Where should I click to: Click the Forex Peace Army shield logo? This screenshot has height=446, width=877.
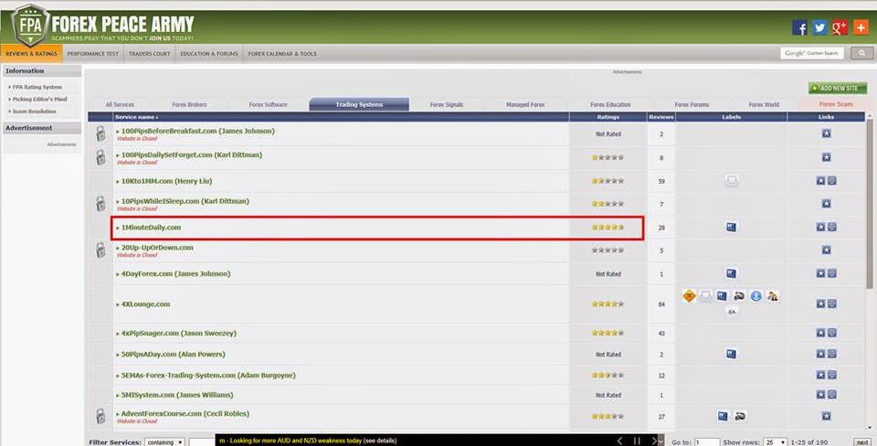coord(29,26)
